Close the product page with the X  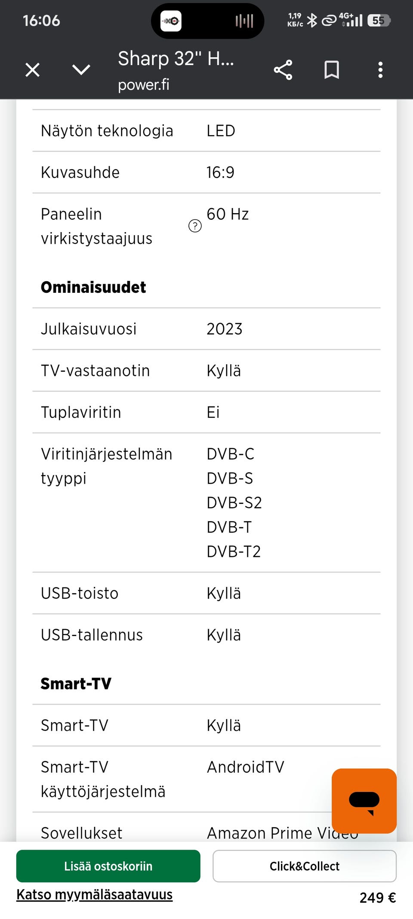pyautogui.click(x=32, y=70)
